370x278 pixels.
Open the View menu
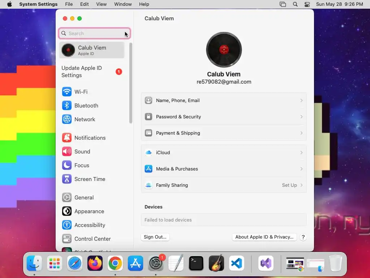tap(101, 4)
